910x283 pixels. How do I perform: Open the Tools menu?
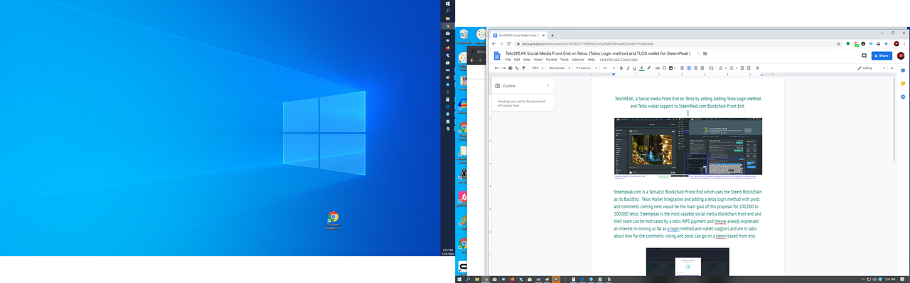(564, 60)
